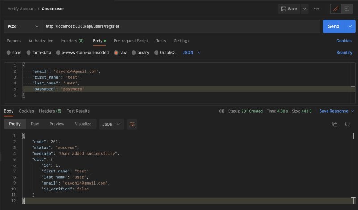Select the GraphQL radio option
Image resolution: width=358 pixels, height=210 pixels.
coord(156,53)
